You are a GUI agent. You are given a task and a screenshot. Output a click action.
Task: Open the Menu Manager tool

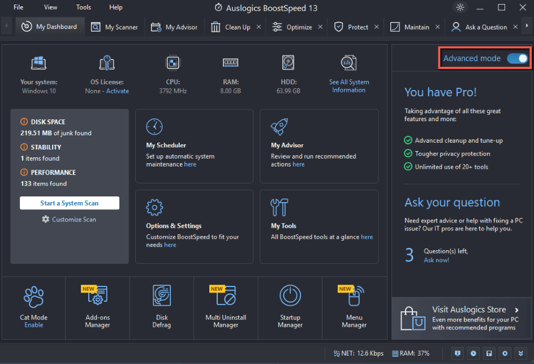[354, 307]
